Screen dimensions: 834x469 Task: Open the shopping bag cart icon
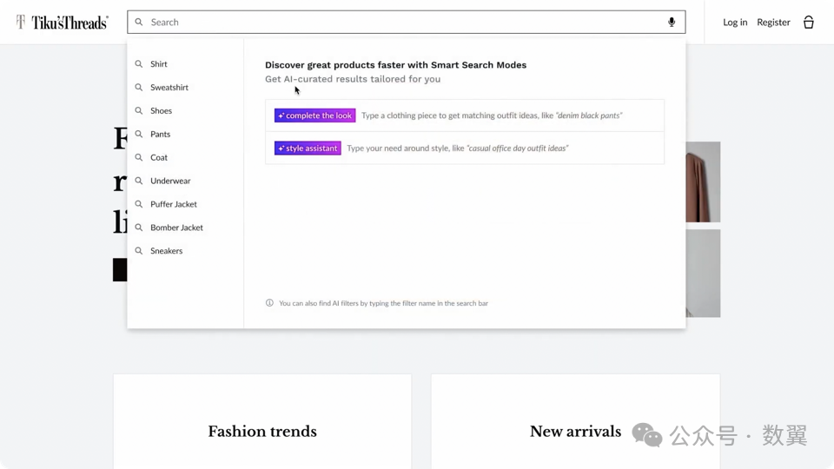pyautogui.click(x=809, y=23)
